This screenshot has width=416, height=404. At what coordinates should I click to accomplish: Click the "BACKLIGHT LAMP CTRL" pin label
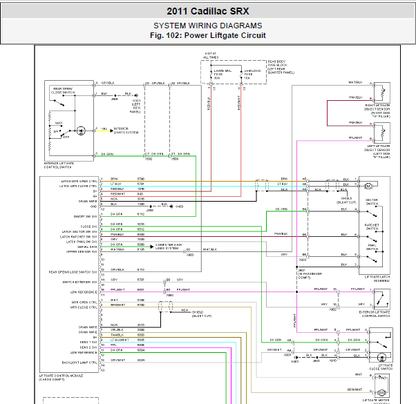tap(79, 363)
